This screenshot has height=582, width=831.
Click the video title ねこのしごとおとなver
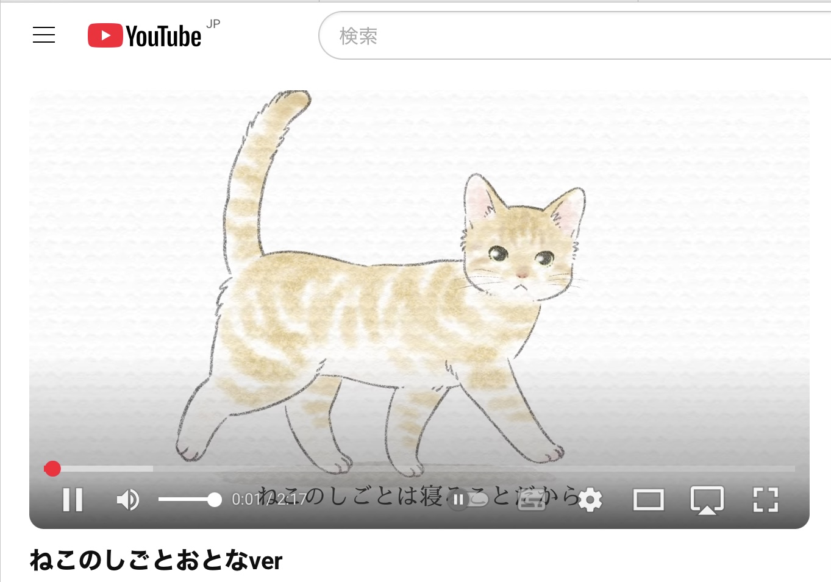(156, 560)
